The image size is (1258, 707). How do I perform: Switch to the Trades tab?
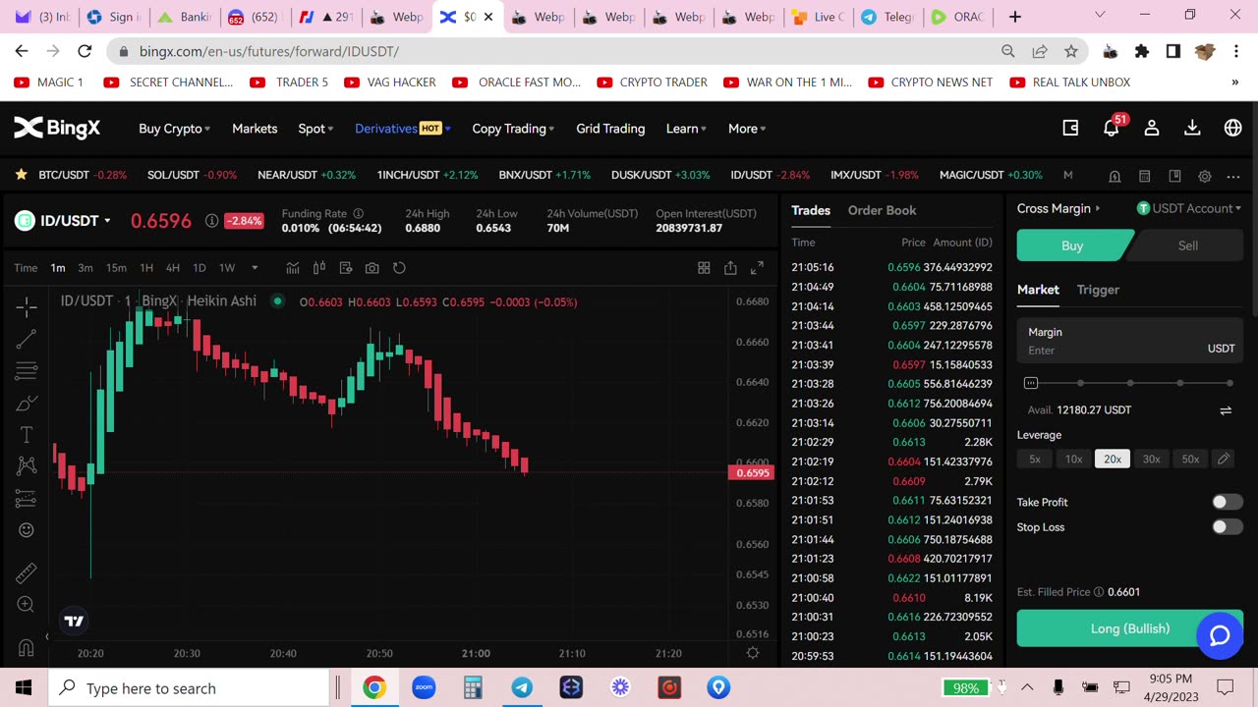811,210
